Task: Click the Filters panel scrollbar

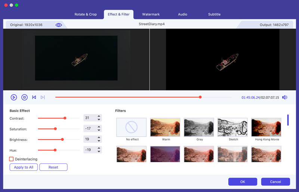Action: point(288,120)
